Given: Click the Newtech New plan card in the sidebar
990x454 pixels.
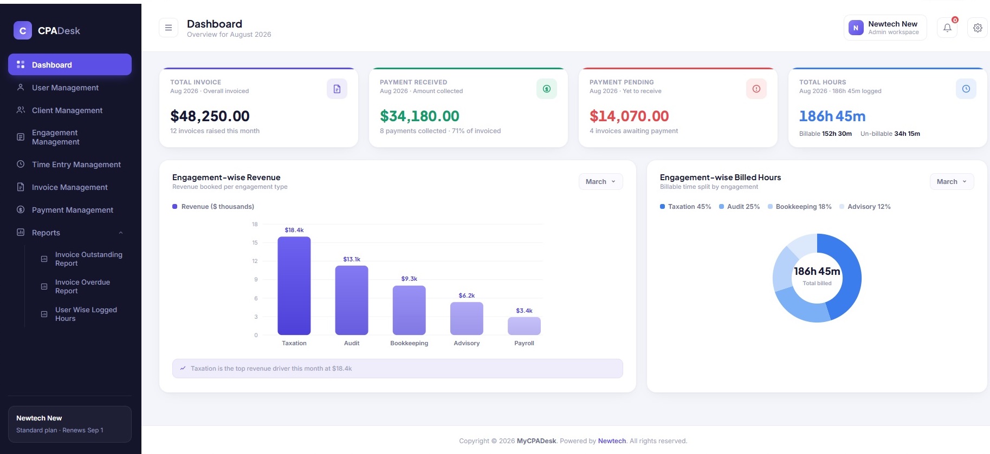Looking at the screenshot, I should (x=70, y=424).
